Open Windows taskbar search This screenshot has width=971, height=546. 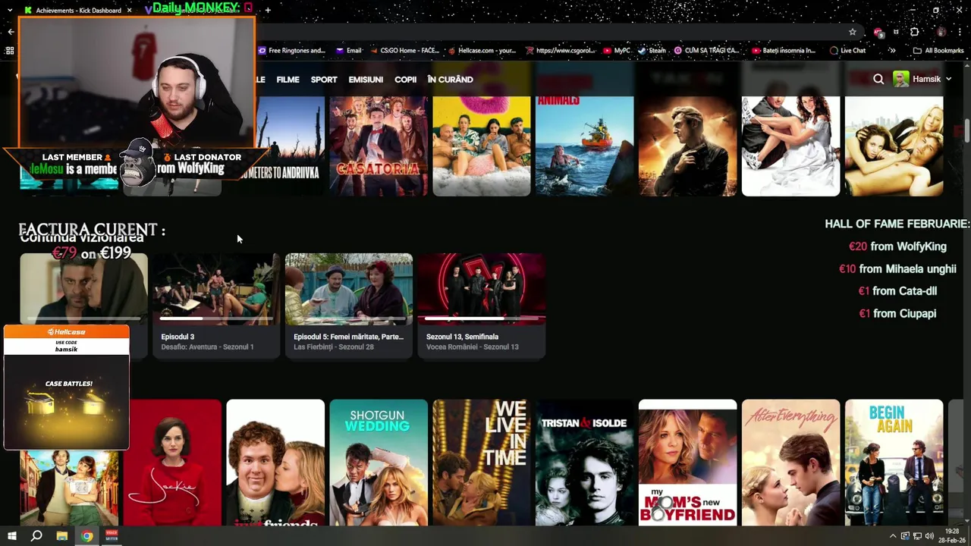coord(36,536)
